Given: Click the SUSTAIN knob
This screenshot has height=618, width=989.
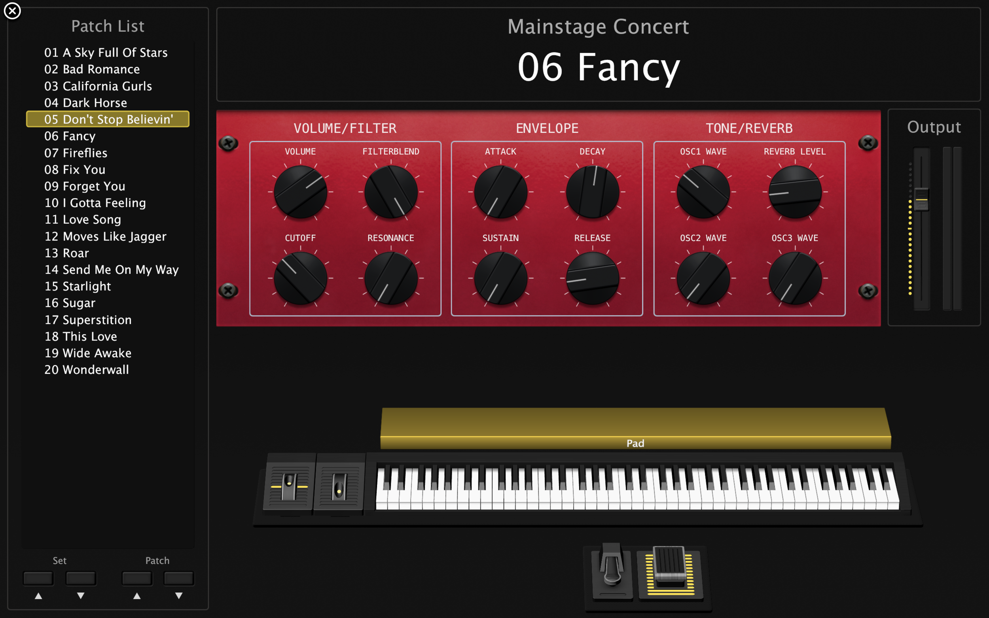Looking at the screenshot, I should 501,278.
